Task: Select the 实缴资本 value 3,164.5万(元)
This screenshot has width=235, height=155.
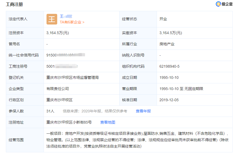Action: tap(171, 33)
